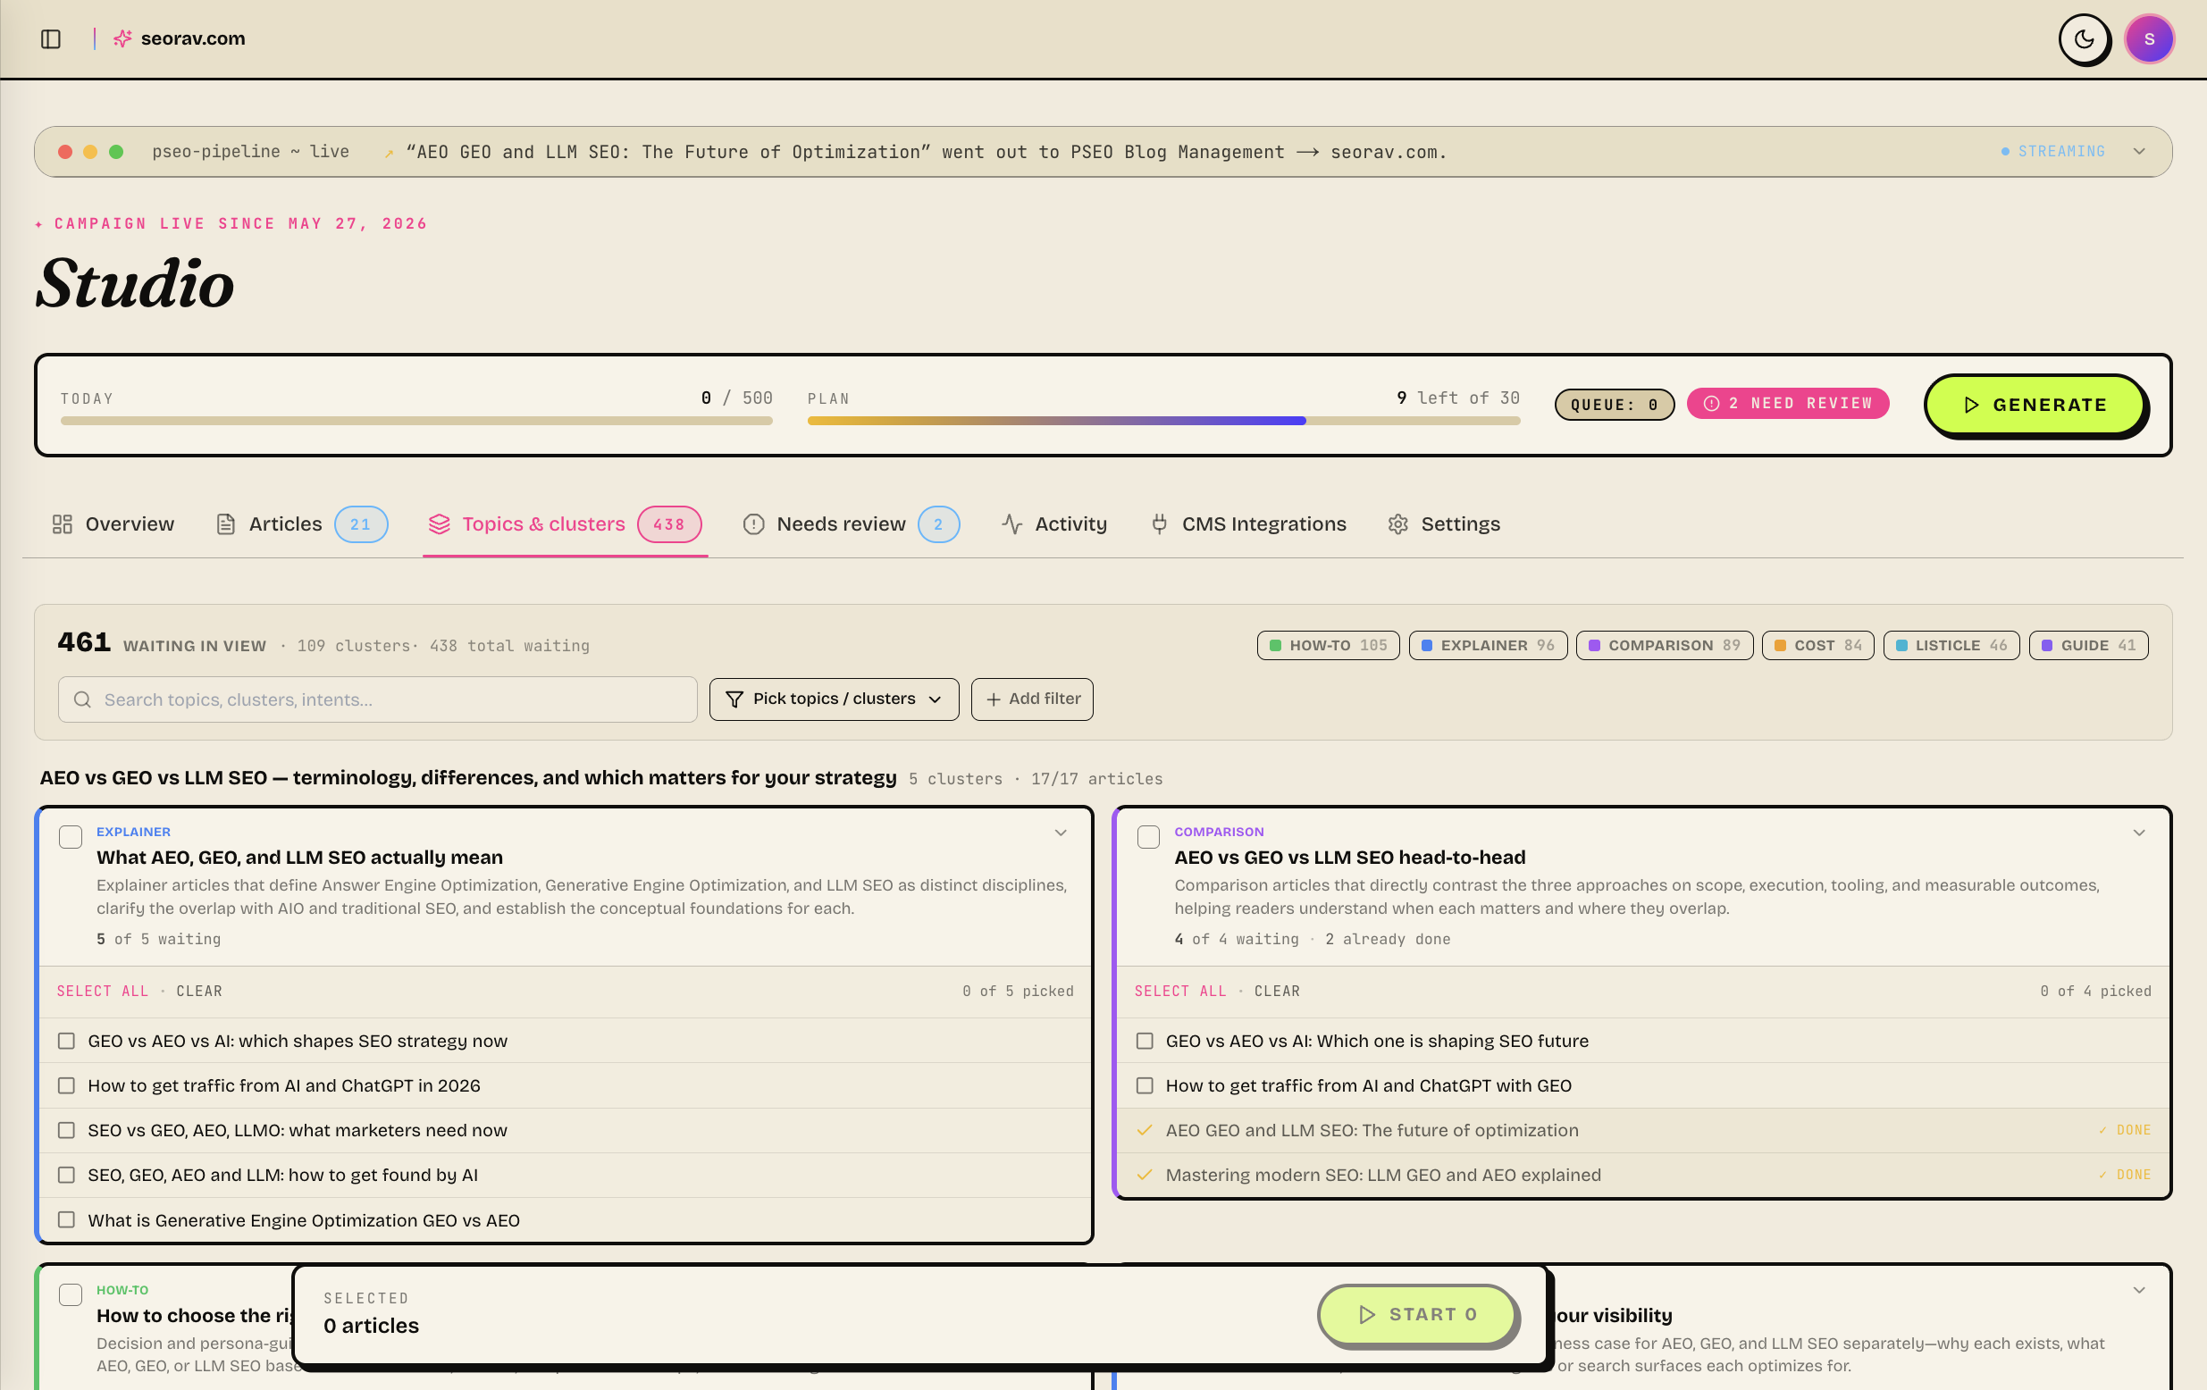Click the Start 0 button

point(1417,1315)
